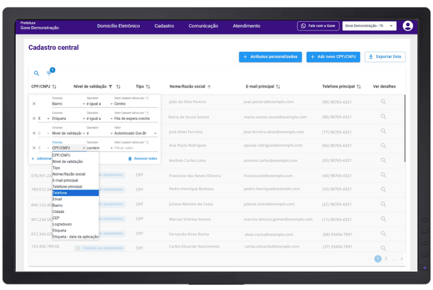Click Adicionar filter link

[41, 159]
